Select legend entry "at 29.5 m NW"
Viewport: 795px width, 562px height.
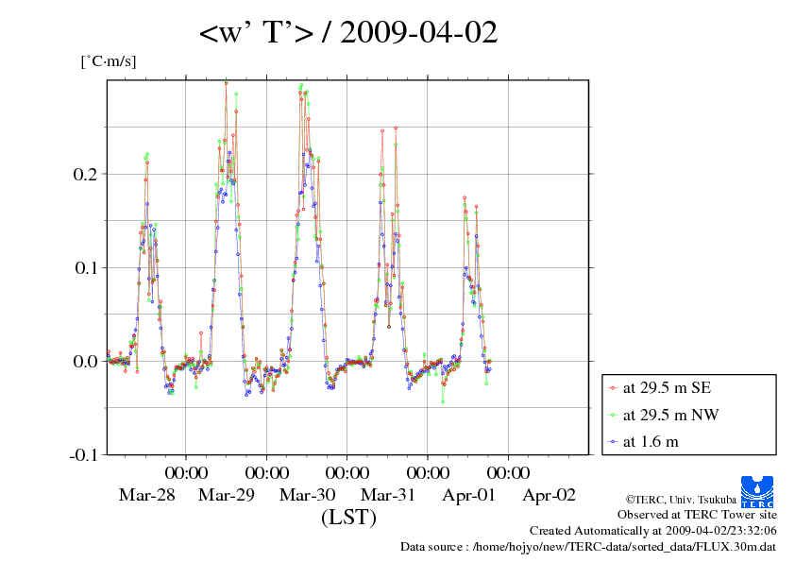coord(670,415)
